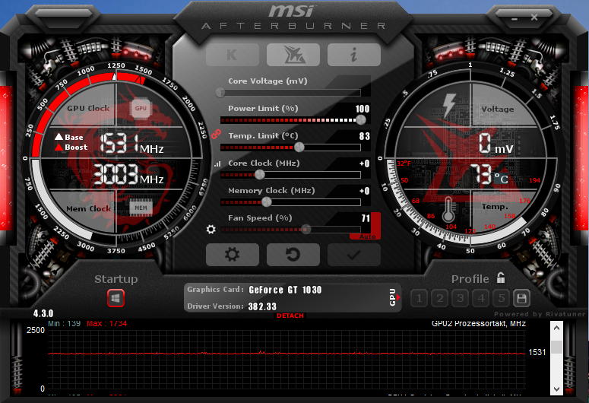
Task: Close the Afterburner window
Action: tap(534, 17)
